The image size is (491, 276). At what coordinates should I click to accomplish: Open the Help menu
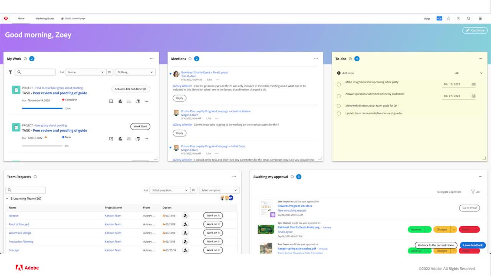click(427, 19)
